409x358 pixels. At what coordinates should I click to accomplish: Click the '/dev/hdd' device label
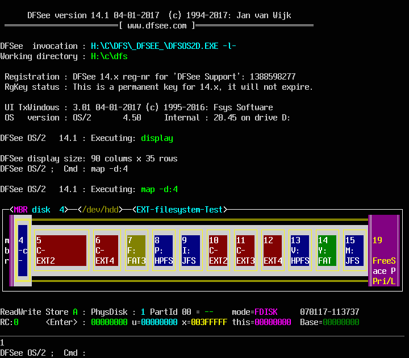pyautogui.click(x=100, y=210)
